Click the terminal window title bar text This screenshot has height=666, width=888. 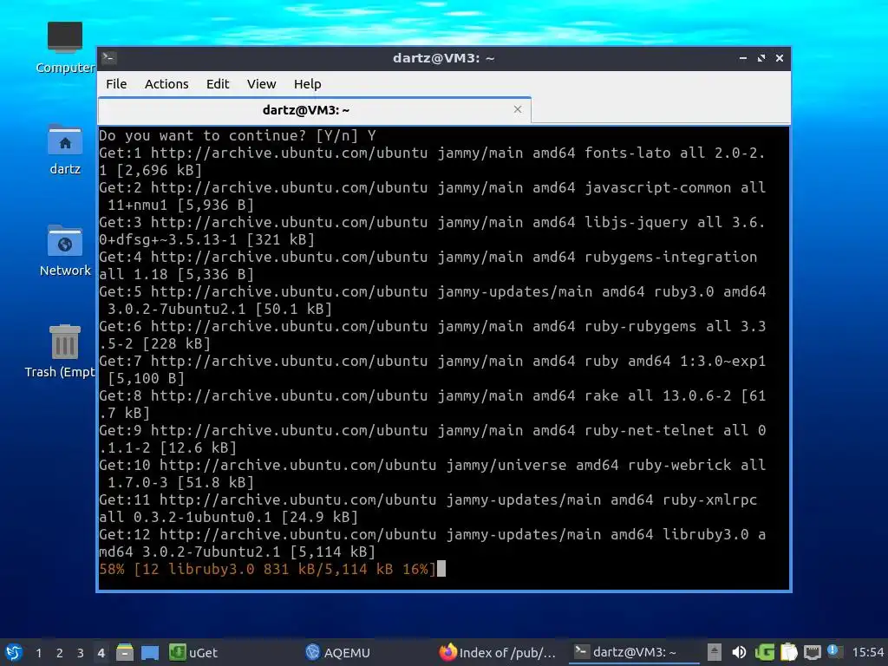(443, 58)
